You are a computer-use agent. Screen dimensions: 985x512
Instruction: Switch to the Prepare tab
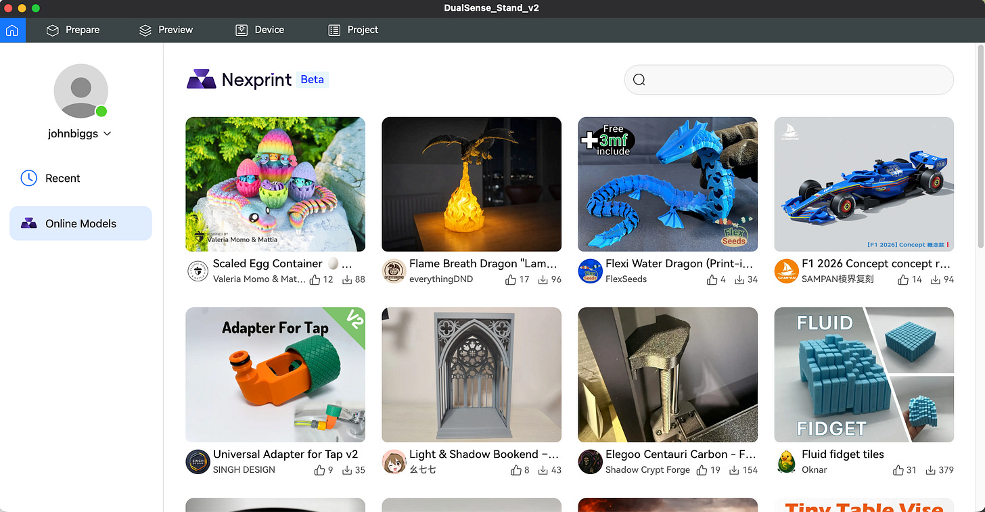click(x=72, y=30)
